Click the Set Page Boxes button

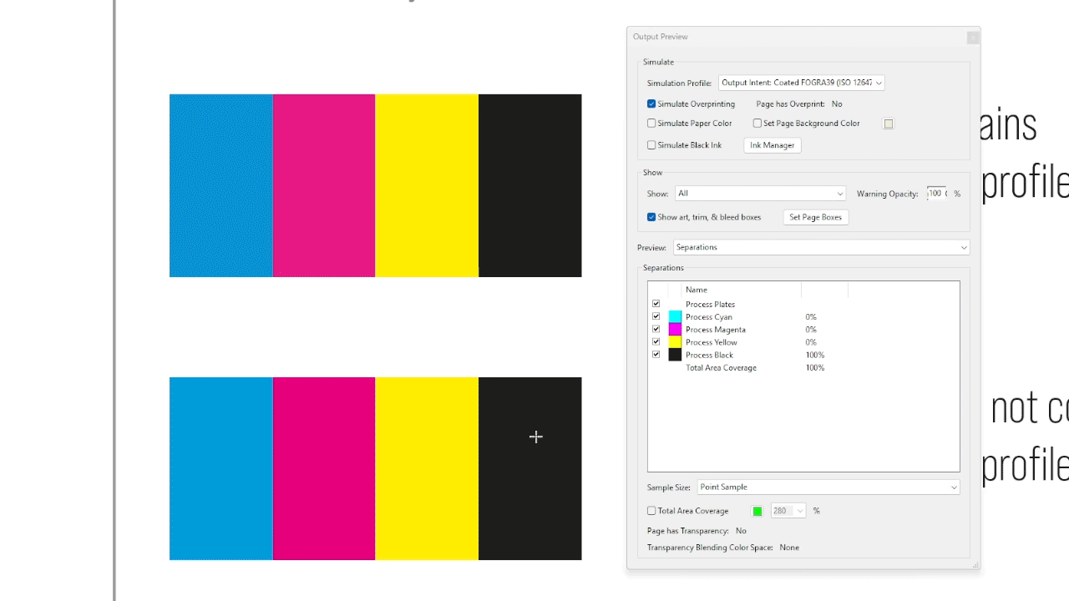(815, 216)
